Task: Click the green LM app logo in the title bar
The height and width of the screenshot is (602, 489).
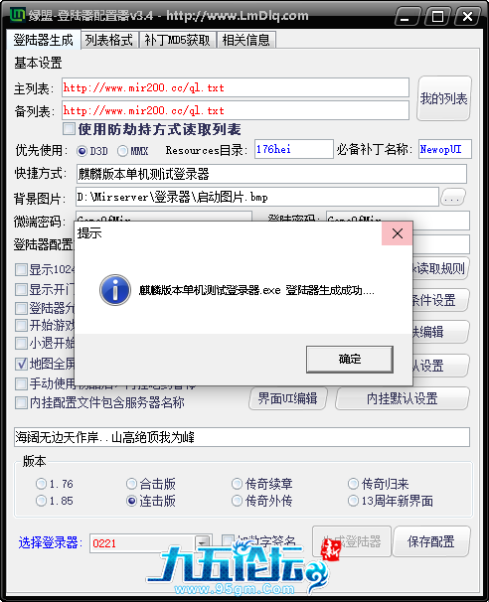Action: (x=18, y=15)
